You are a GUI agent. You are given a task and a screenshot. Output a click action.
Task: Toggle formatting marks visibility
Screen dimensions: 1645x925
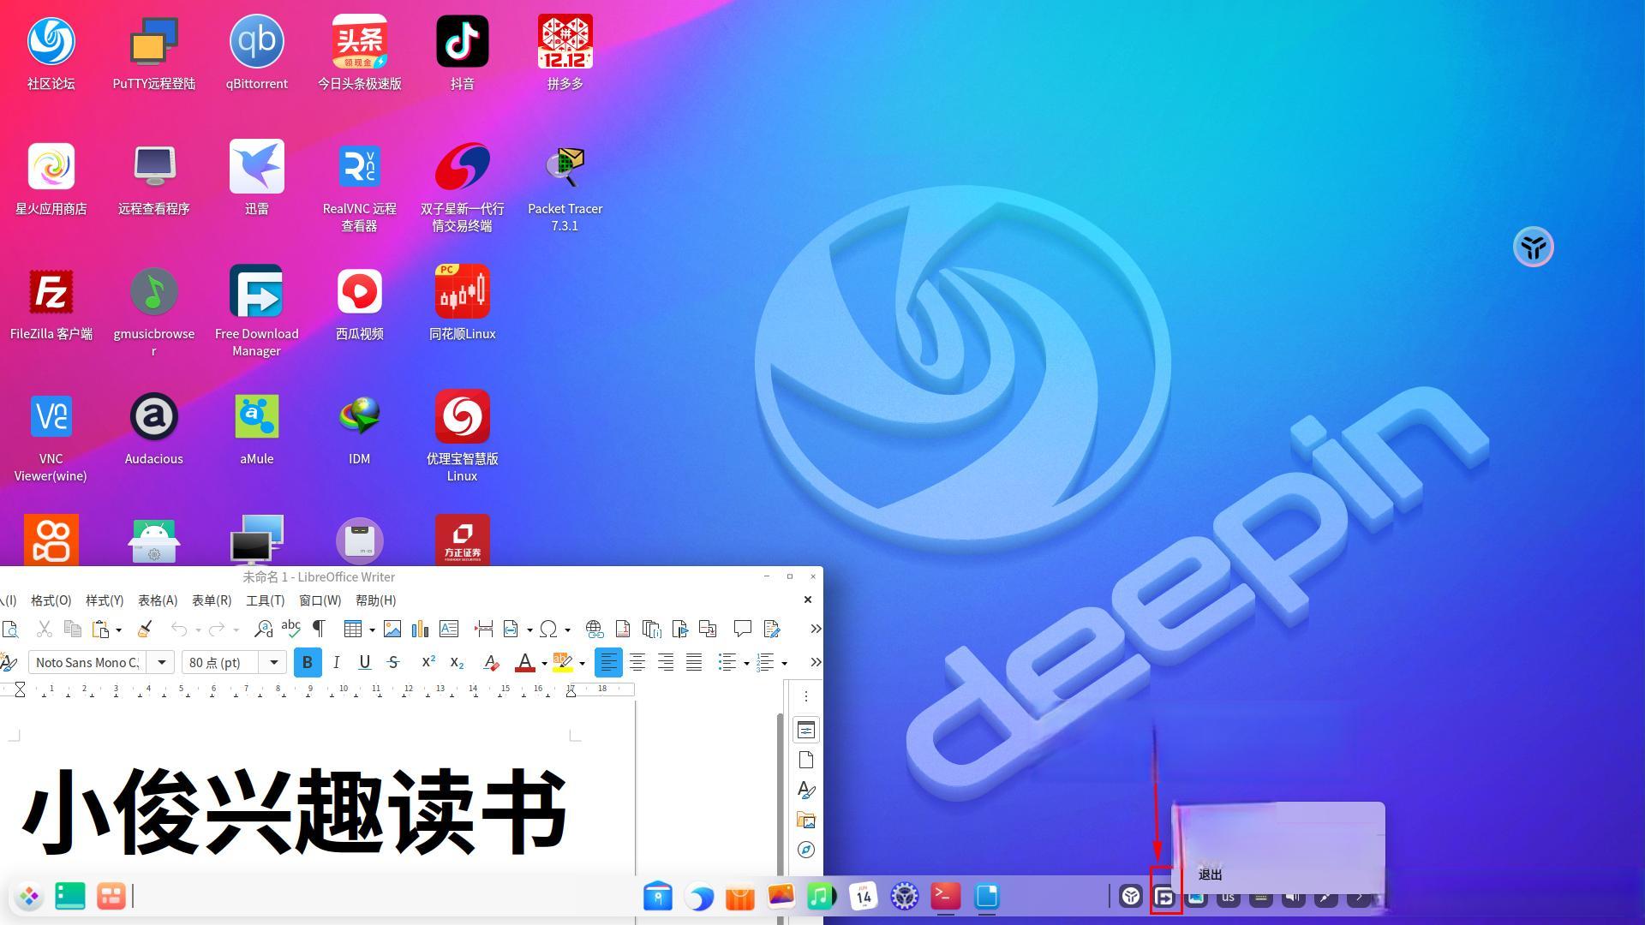click(x=318, y=629)
